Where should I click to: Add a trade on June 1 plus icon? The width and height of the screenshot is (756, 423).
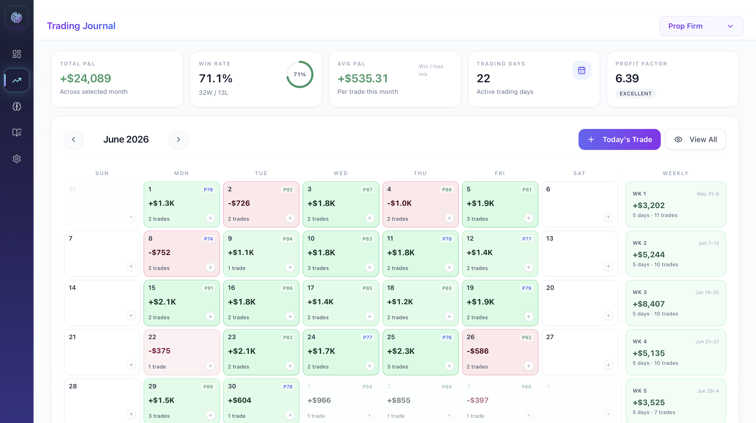211,218
